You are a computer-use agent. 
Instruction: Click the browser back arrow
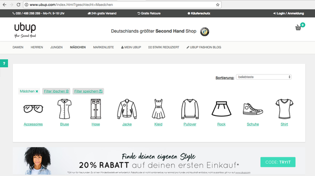coord(4,4)
